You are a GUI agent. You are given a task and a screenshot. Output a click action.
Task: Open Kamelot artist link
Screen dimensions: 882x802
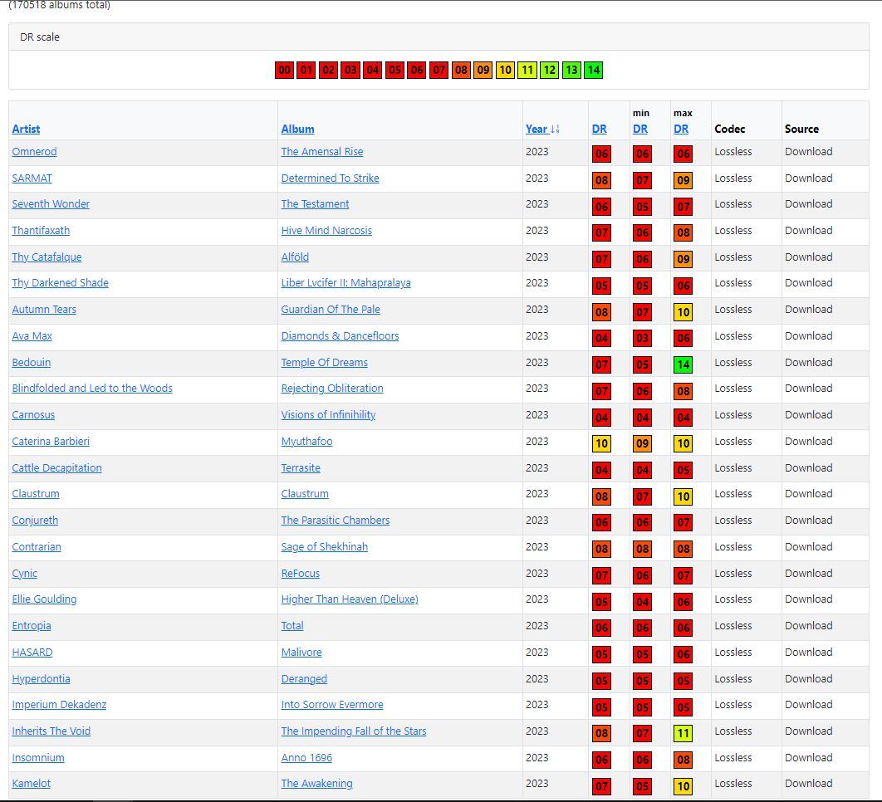point(31,784)
